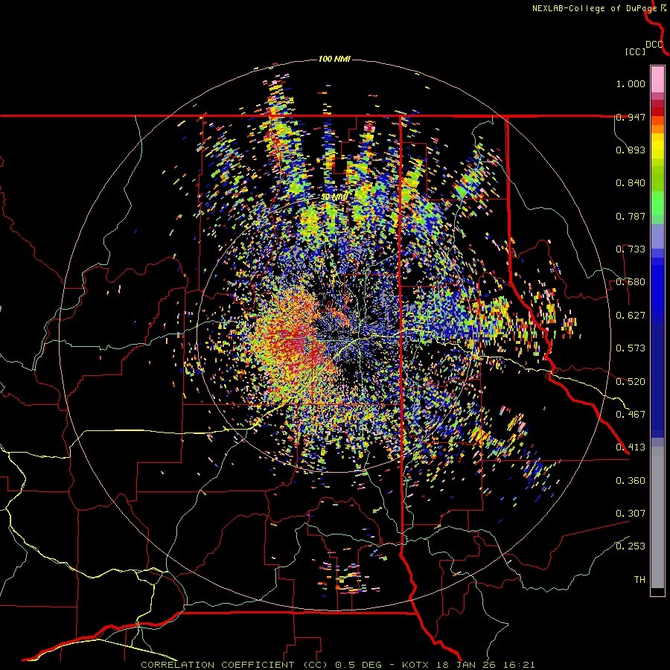Click the 50 NMI range ring label

point(334,197)
